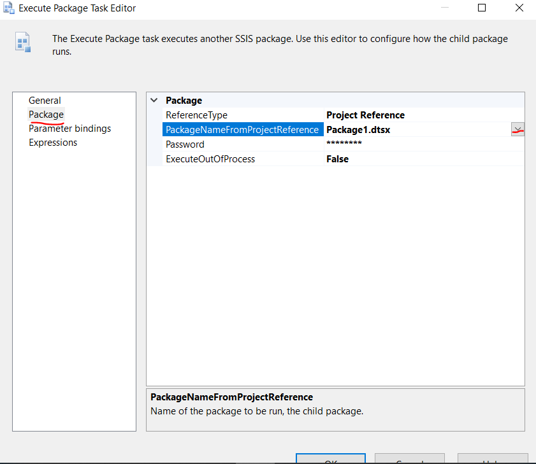Minimize the Execute Package Task Editor
The height and width of the screenshot is (464, 536).
click(445, 8)
